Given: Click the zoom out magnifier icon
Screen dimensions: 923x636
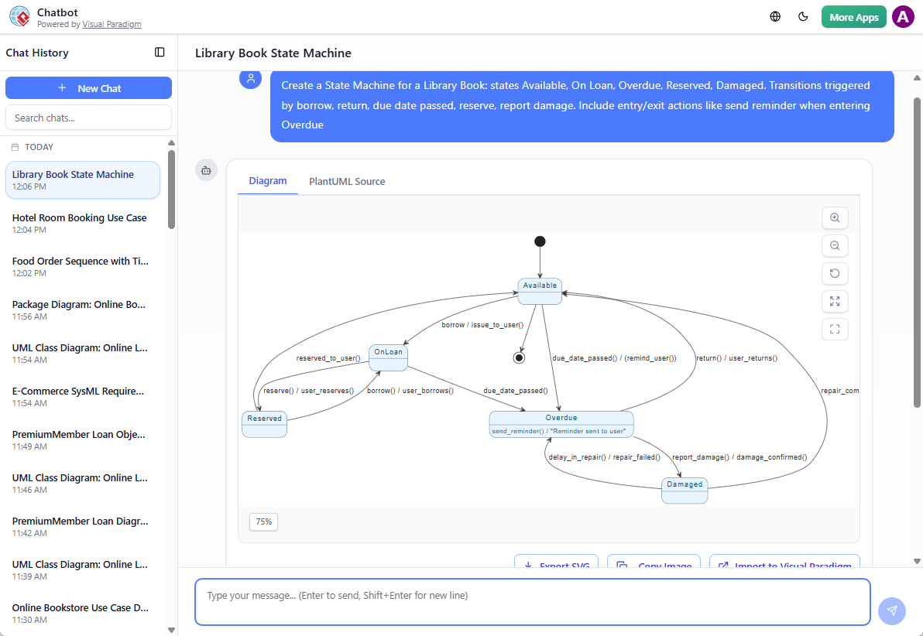Looking at the screenshot, I should tap(835, 246).
